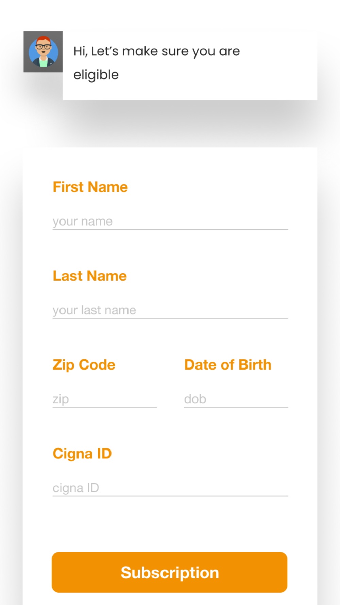Image resolution: width=340 pixels, height=605 pixels.
Task: Click blank form area above Subscription button
Action: pos(170,524)
